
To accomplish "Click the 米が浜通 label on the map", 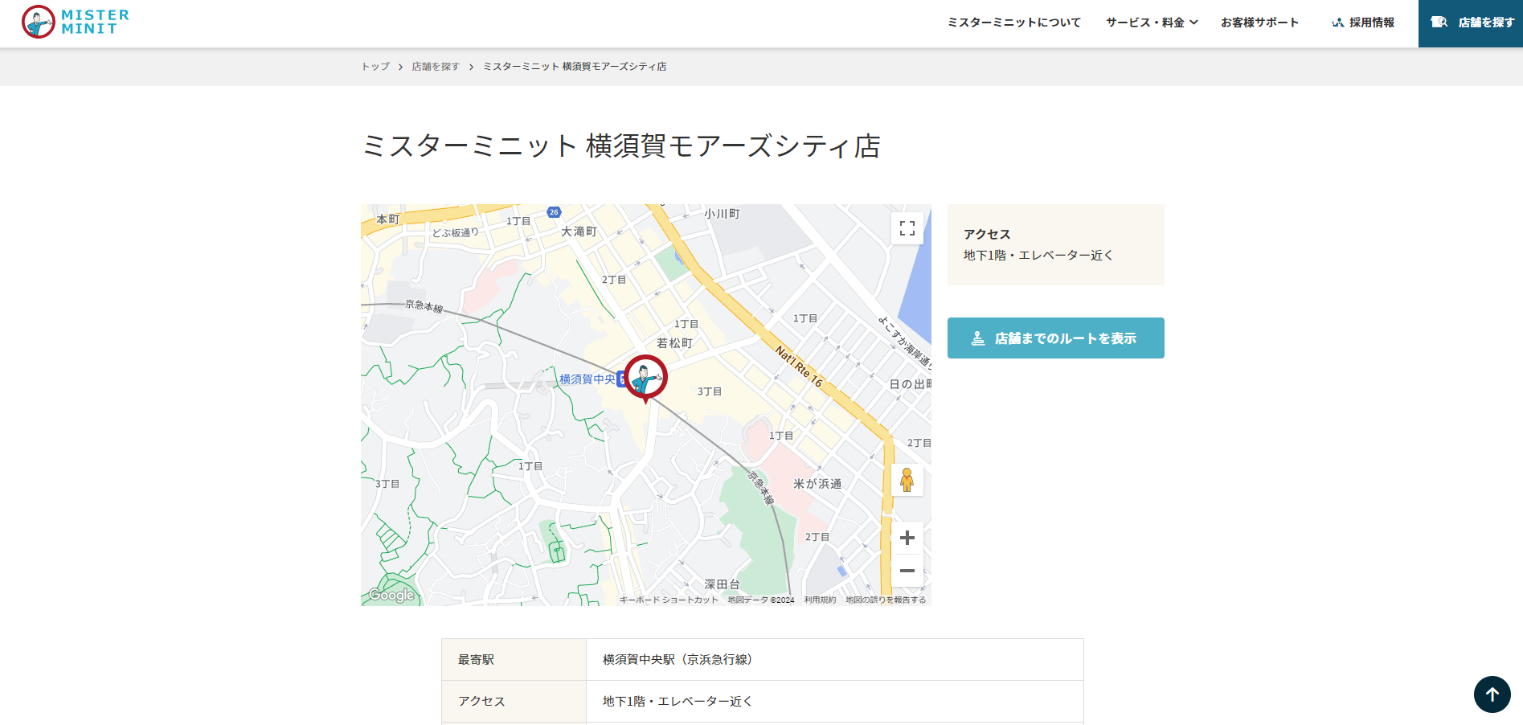I will coord(817,484).
